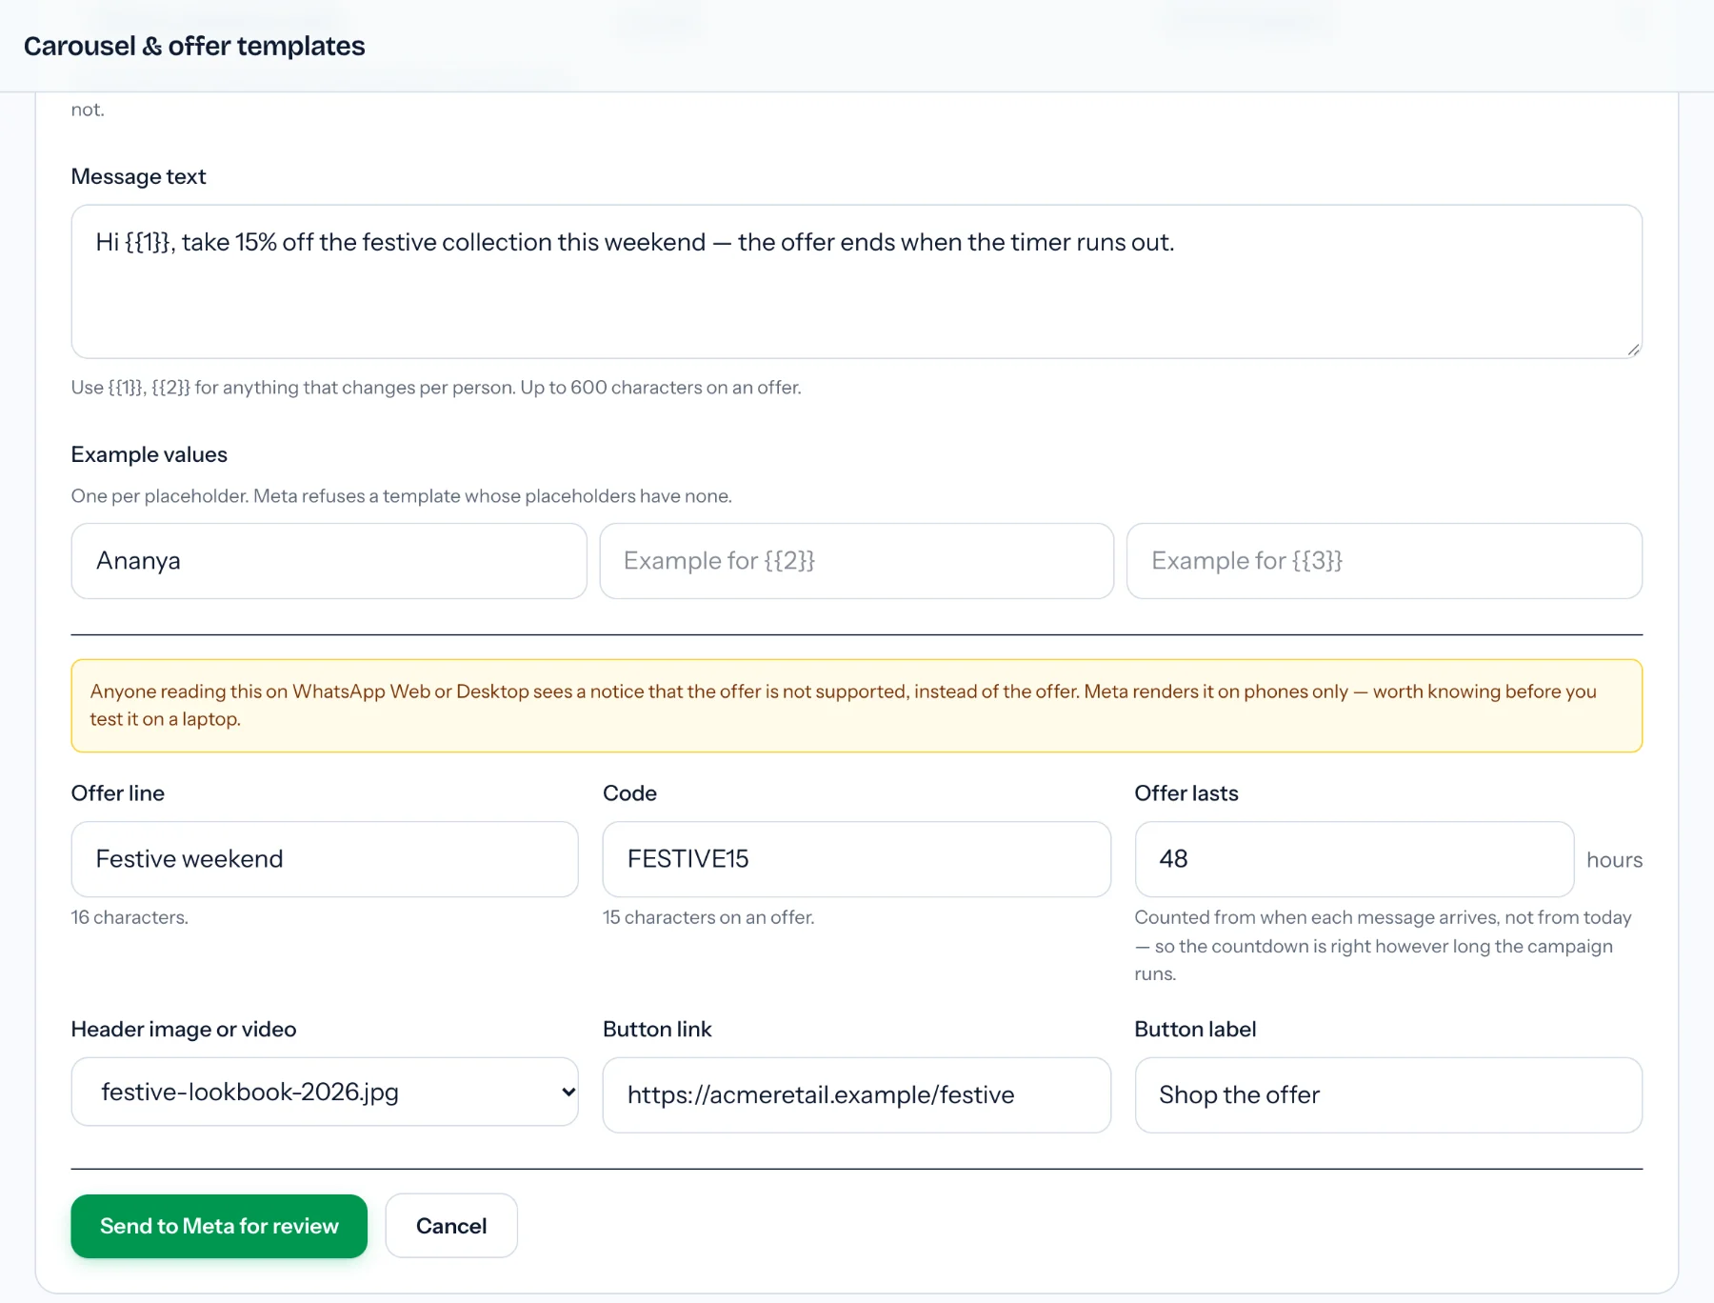This screenshot has width=1714, height=1303.
Task: Click the Offer line label
Action: [x=118, y=793]
